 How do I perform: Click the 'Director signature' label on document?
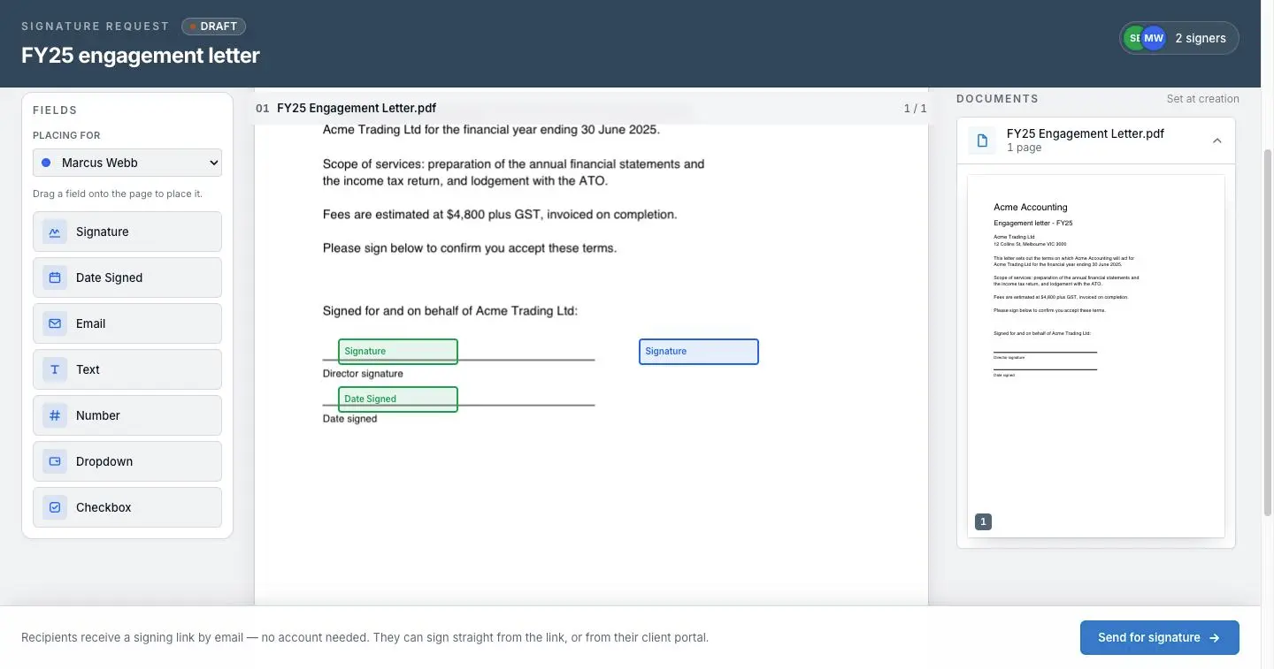pyautogui.click(x=363, y=374)
